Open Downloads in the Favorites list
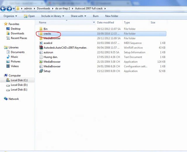Image resolution: width=187 pixels, height=152 pixels. coord(18,33)
